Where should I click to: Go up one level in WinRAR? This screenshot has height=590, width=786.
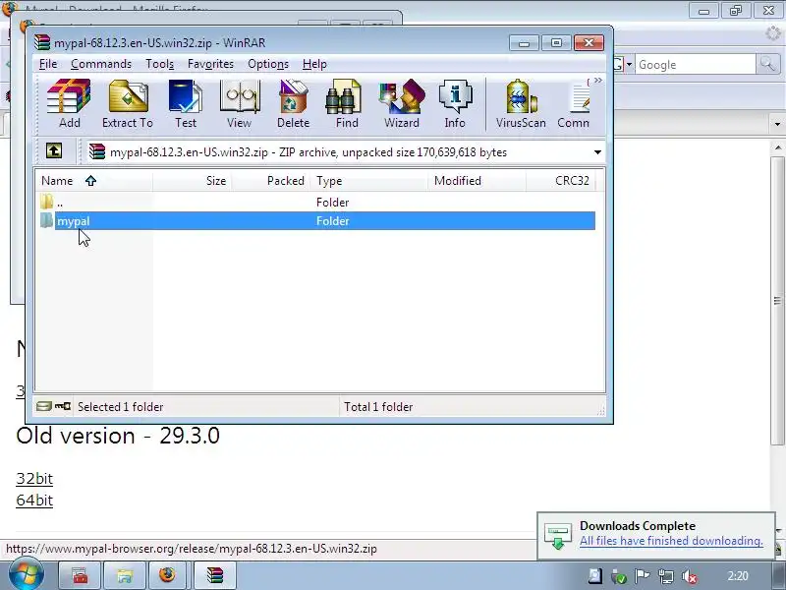[x=54, y=150]
